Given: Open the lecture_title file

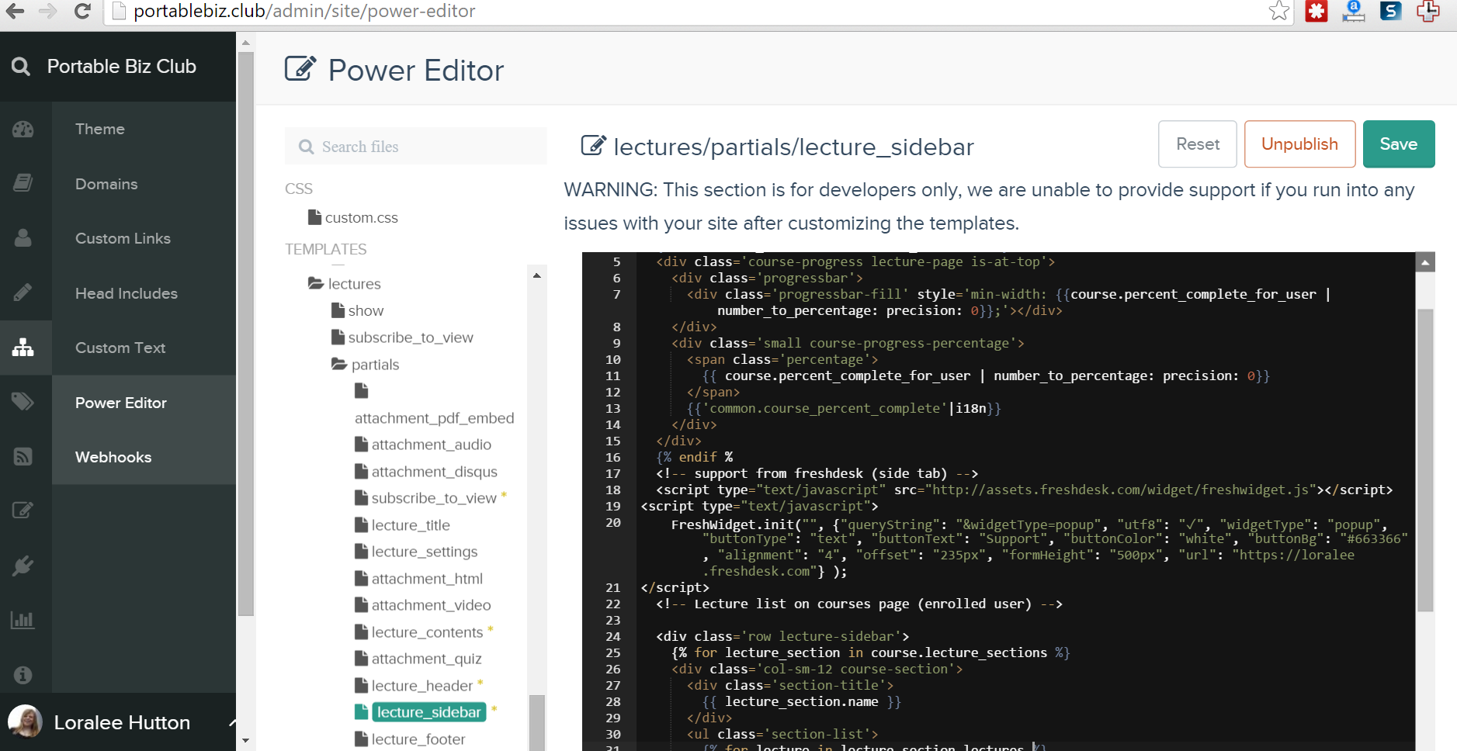Looking at the screenshot, I should click(411, 525).
